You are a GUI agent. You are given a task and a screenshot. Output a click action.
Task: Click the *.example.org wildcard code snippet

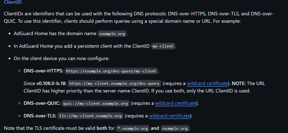point(133,129)
